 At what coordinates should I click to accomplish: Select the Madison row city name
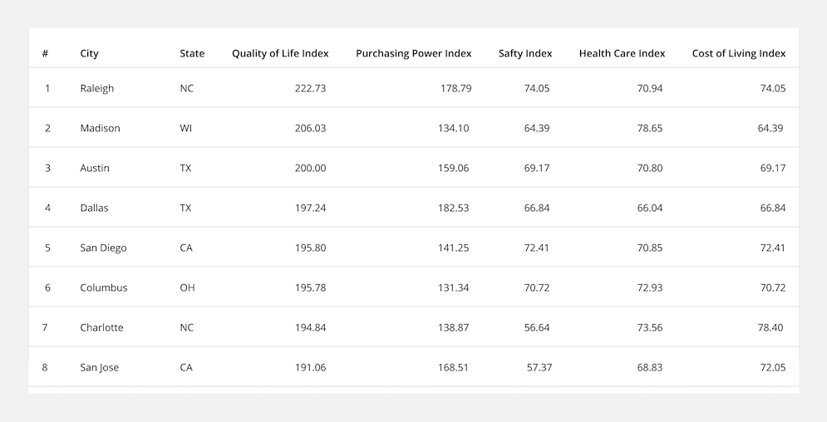click(x=101, y=128)
